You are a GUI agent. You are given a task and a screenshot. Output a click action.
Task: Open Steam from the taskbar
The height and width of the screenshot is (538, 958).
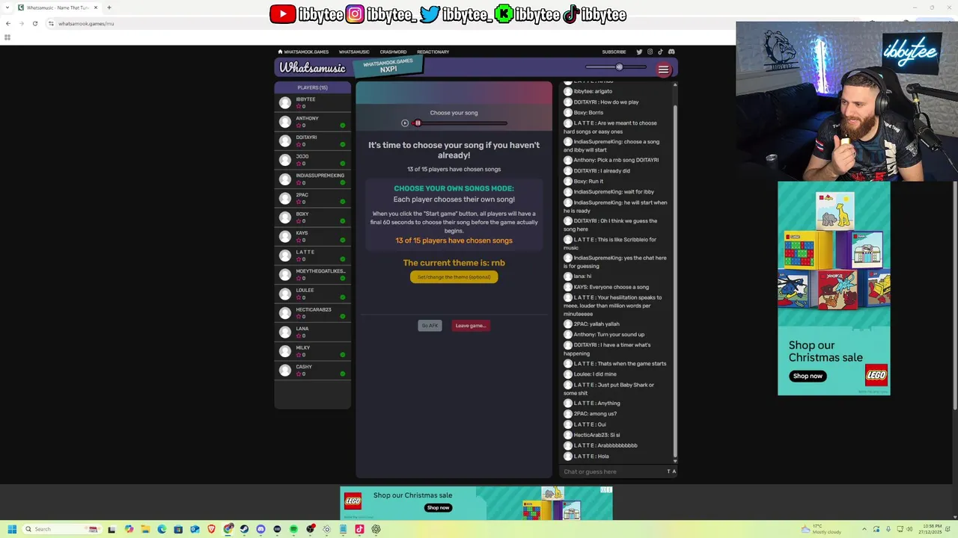click(244, 529)
